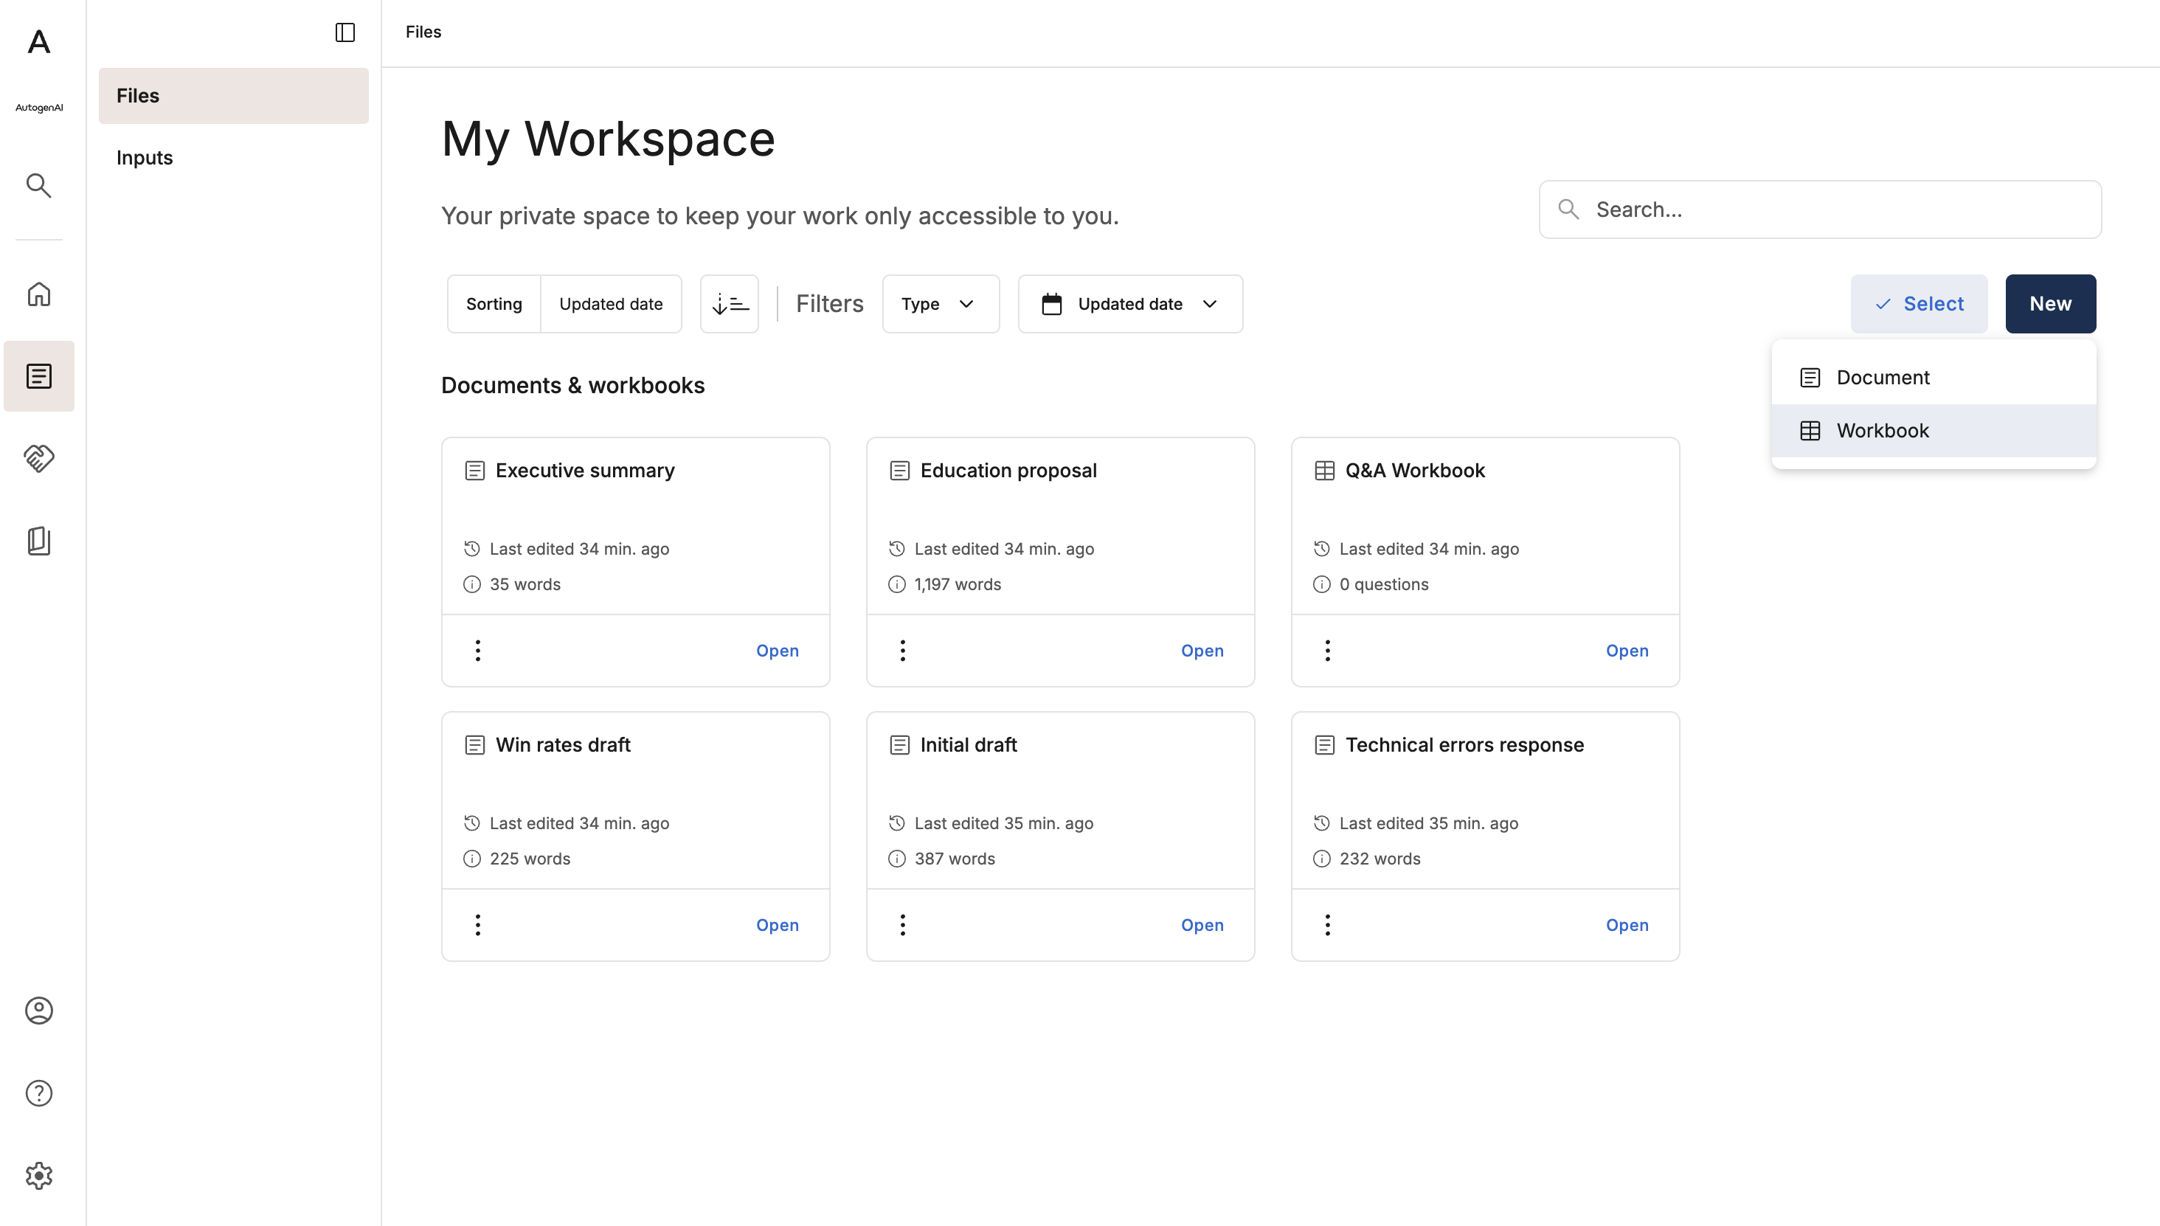
Task: Open the library books icon
Action: point(39,541)
